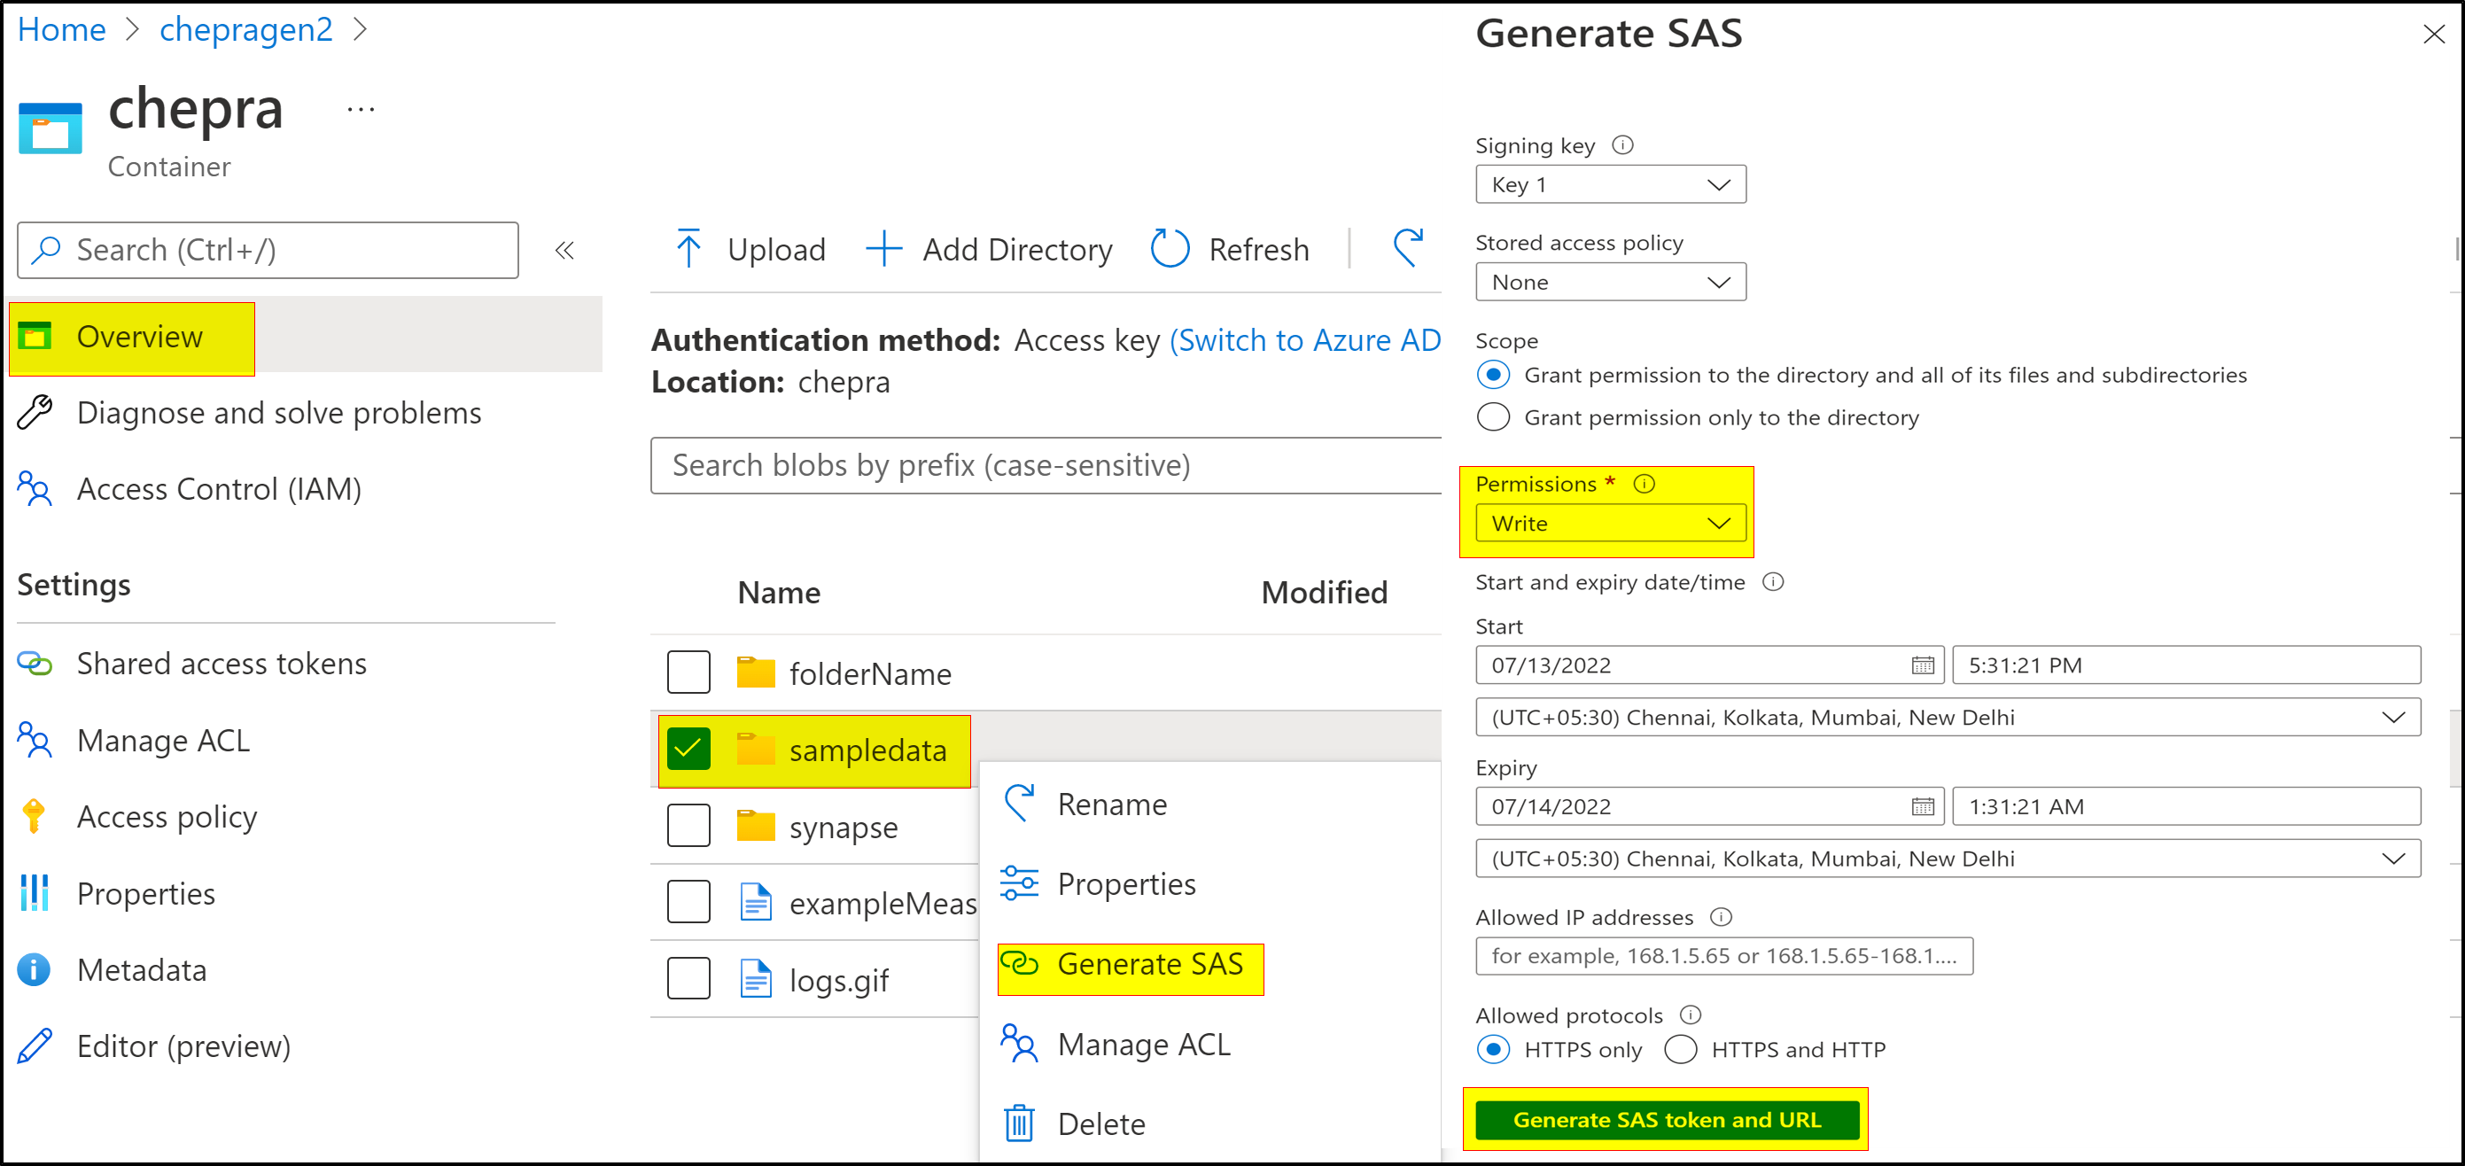Screen dimensions: 2465x1166
Task: Click the synapse folder icon
Action: [755, 826]
